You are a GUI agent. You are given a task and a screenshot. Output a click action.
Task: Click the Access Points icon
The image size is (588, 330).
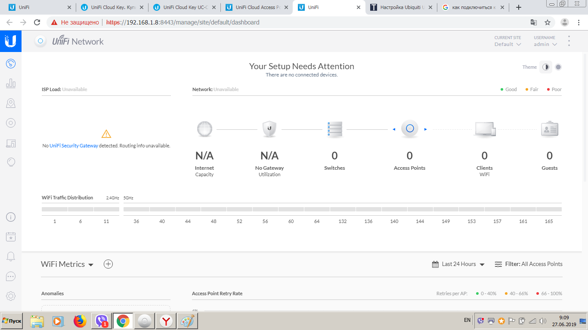(410, 128)
